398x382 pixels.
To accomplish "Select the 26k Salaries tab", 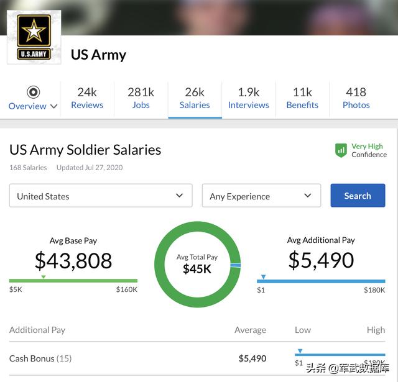I will (x=195, y=98).
